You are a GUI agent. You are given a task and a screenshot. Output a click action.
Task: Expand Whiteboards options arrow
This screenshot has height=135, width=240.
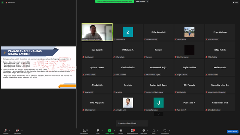(169, 130)
